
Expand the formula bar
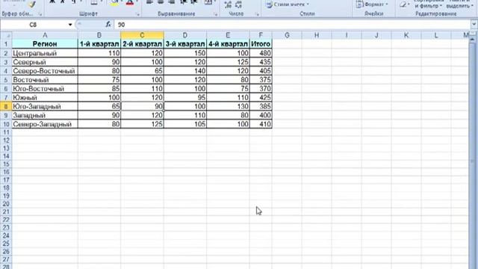pos(474,25)
